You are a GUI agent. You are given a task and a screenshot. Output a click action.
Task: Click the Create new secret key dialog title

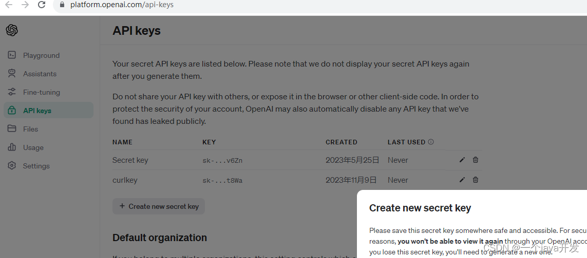tap(420, 208)
